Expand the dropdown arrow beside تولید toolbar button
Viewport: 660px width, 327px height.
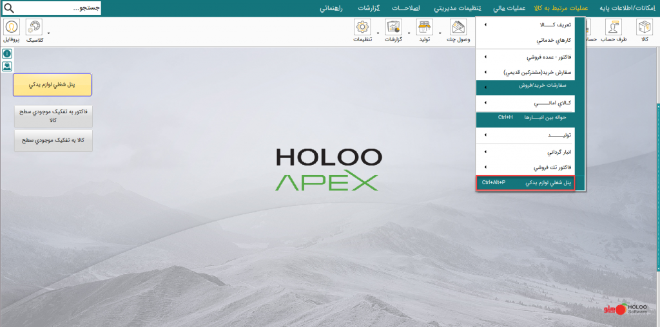coord(440,32)
